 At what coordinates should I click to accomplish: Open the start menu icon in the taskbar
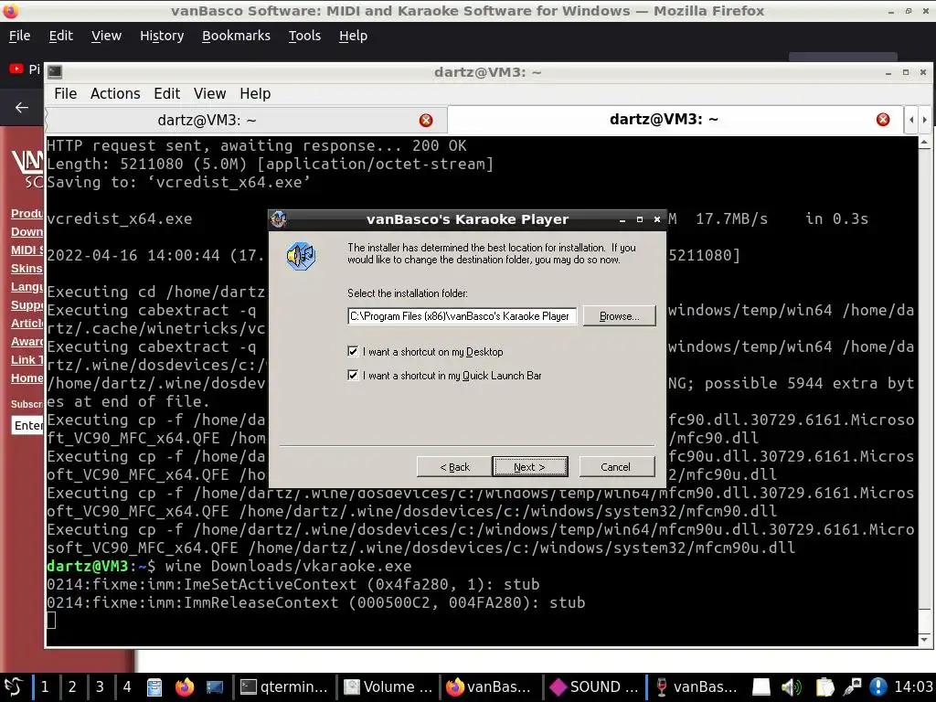[x=13, y=687]
